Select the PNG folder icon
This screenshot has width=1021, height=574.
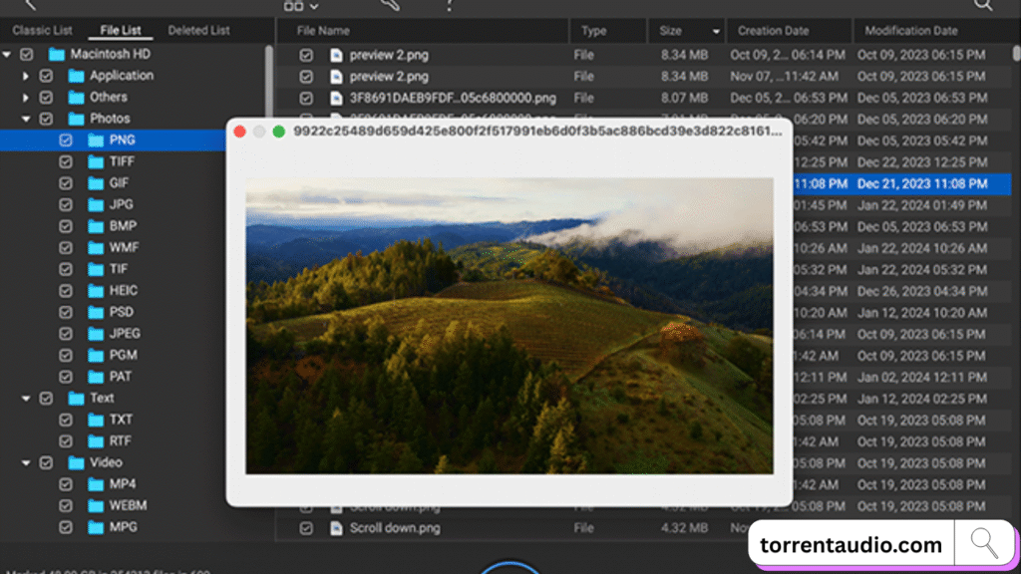coord(96,141)
